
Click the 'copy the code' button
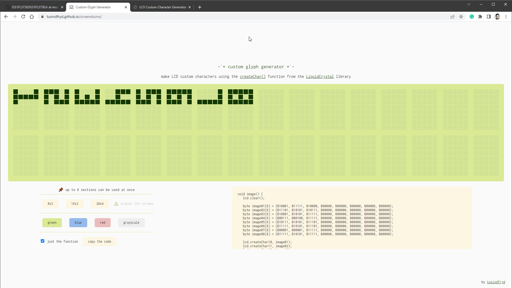tap(99, 241)
